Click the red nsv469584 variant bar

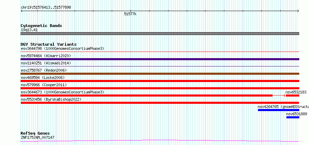click(160, 81)
